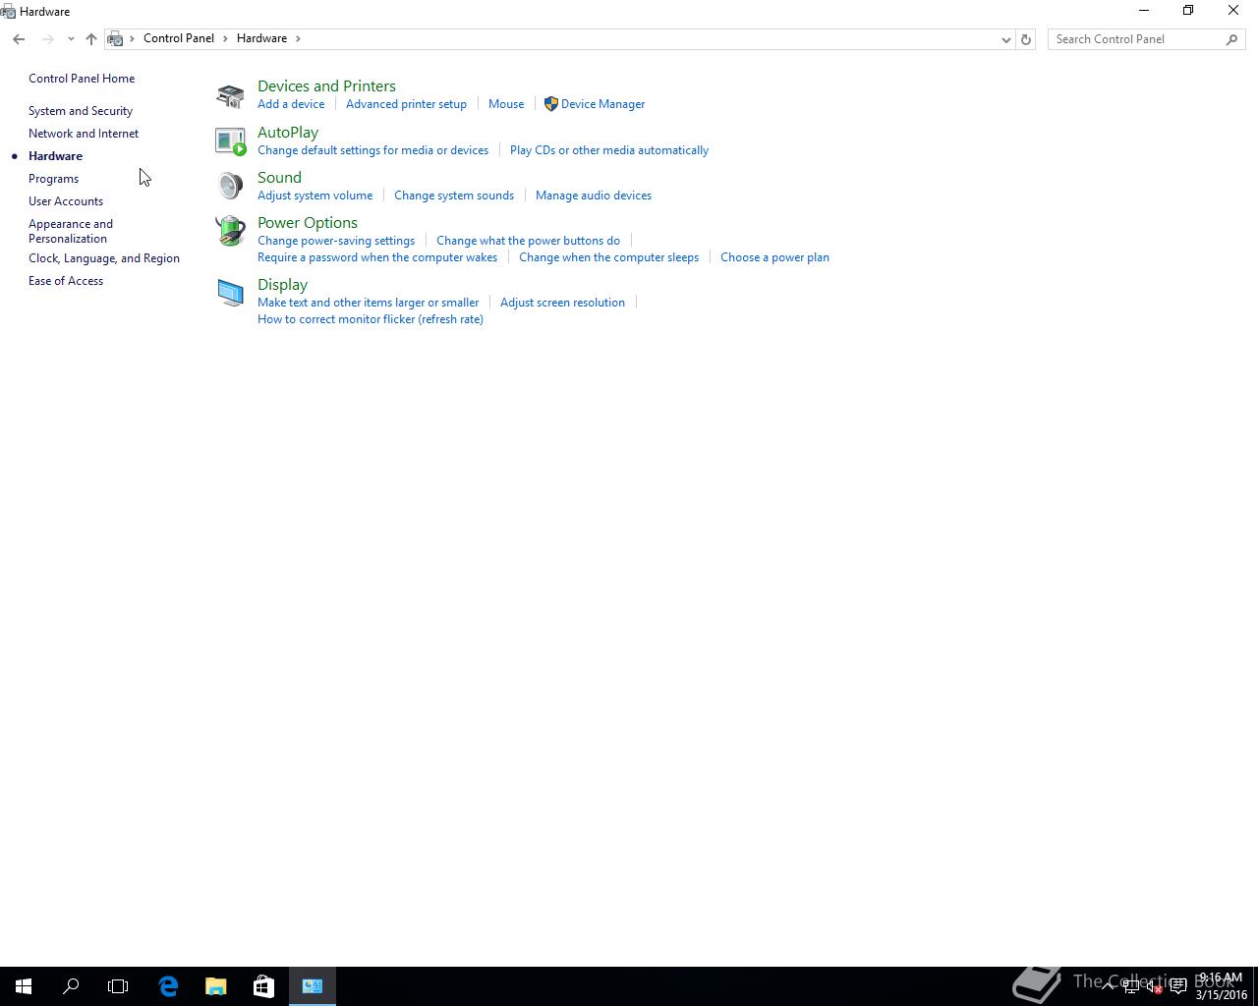Image resolution: width=1258 pixels, height=1006 pixels.
Task: Open File Explorer from taskbar
Action: (216, 986)
